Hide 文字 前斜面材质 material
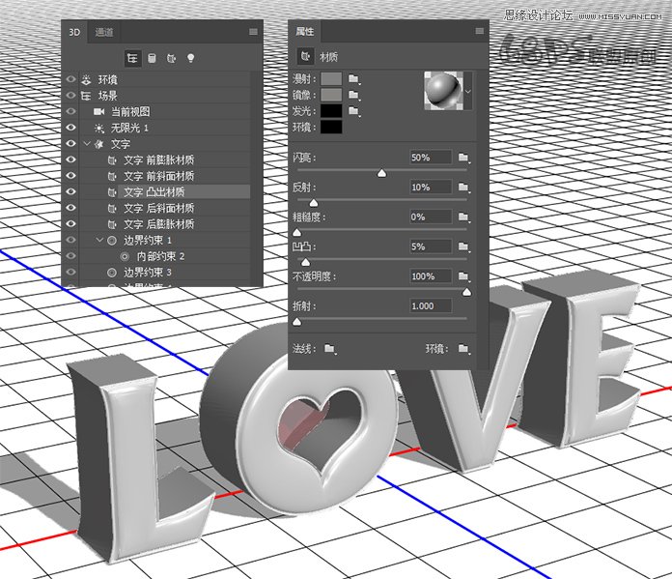 tap(70, 176)
